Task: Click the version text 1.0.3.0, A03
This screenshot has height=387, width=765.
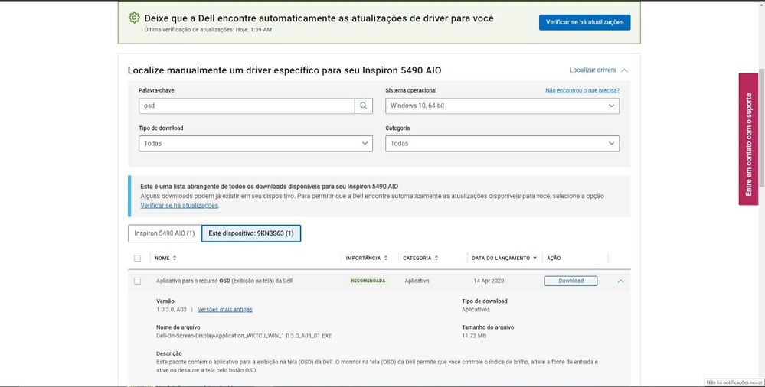Action: tap(172, 310)
